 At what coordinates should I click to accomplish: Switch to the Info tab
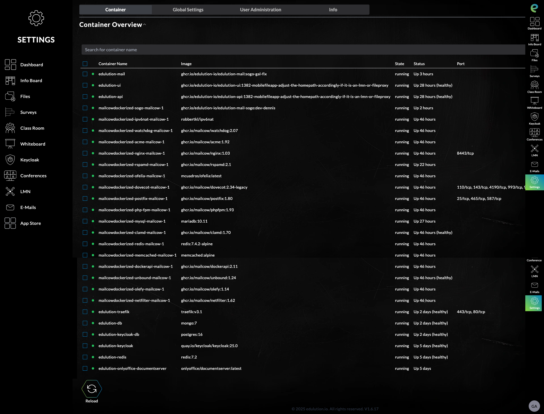pyautogui.click(x=333, y=10)
